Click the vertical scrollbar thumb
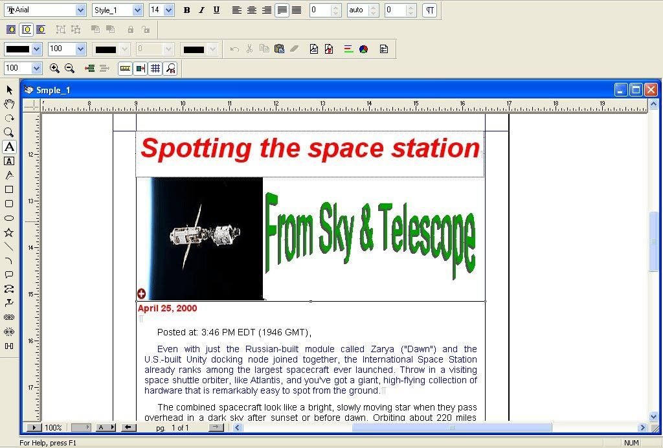The width and height of the screenshot is (663, 448). coord(653,241)
